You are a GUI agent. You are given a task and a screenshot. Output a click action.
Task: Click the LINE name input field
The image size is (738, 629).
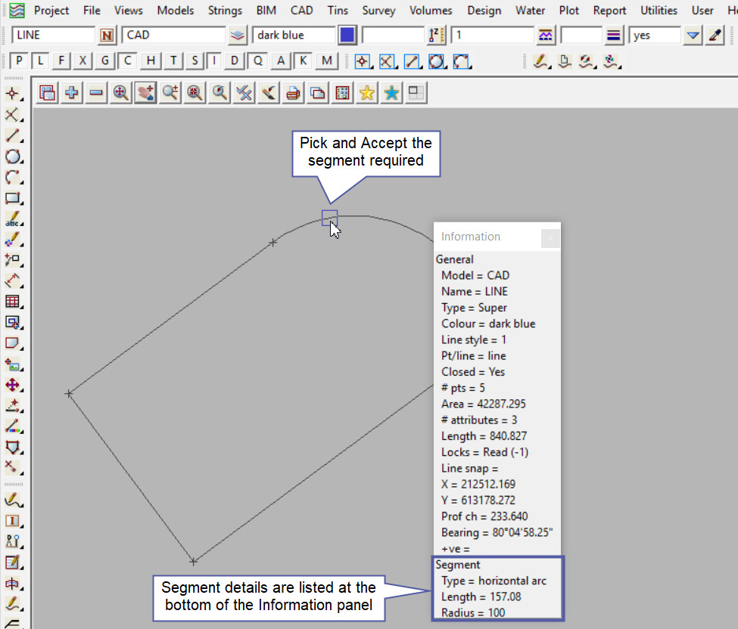(x=54, y=35)
